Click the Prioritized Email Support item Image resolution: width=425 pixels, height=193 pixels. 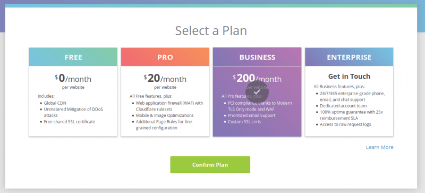pos(251,115)
